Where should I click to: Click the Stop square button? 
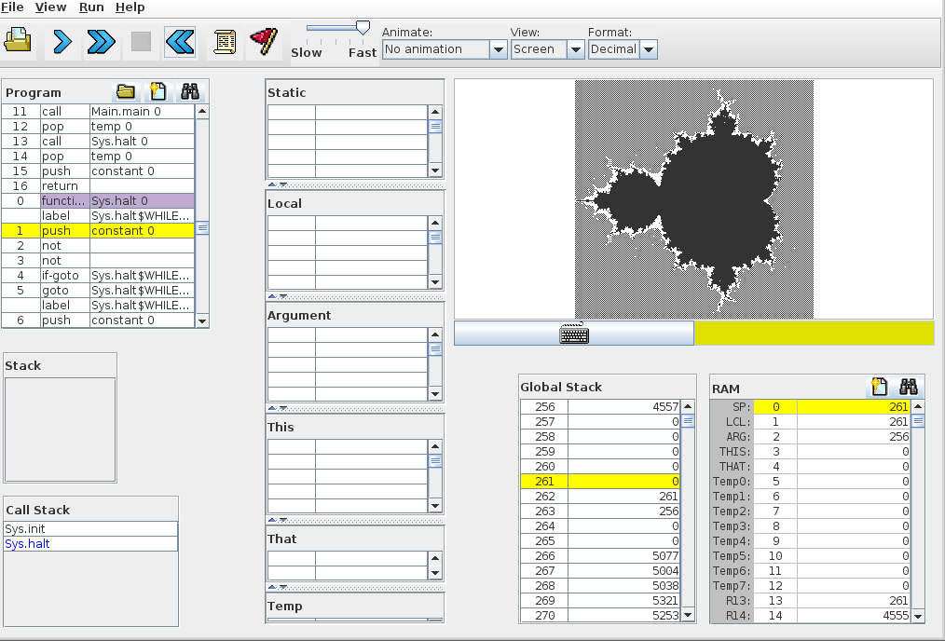tap(141, 41)
